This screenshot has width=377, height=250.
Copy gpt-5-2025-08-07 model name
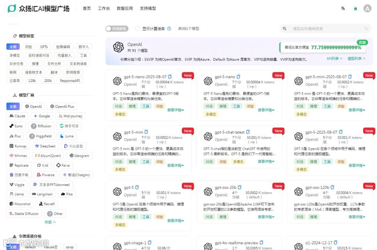341,132
